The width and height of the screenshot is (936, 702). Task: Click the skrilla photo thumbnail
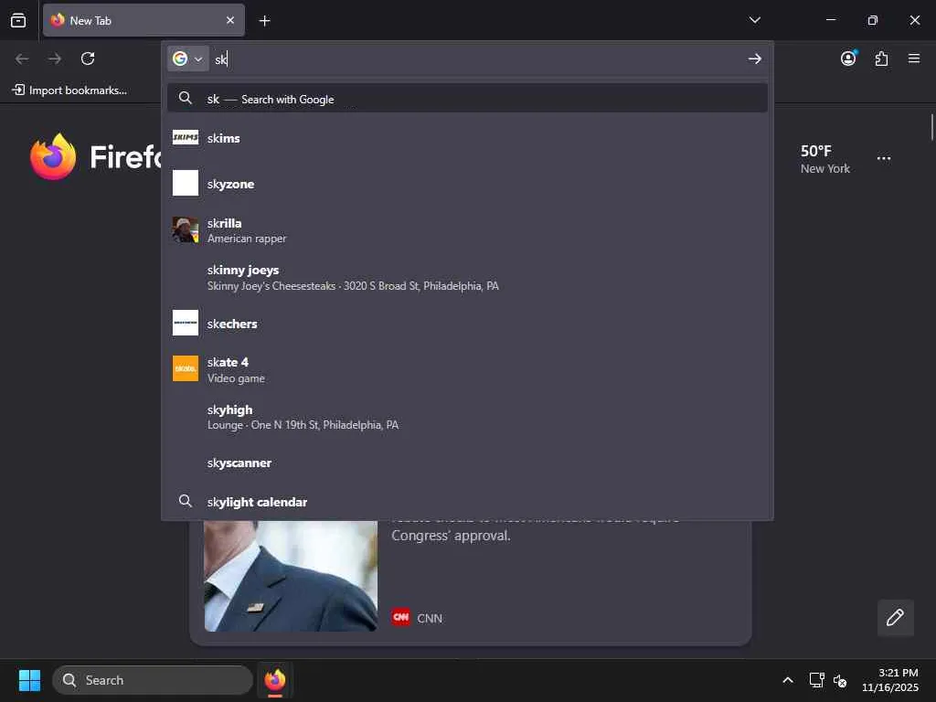(186, 229)
